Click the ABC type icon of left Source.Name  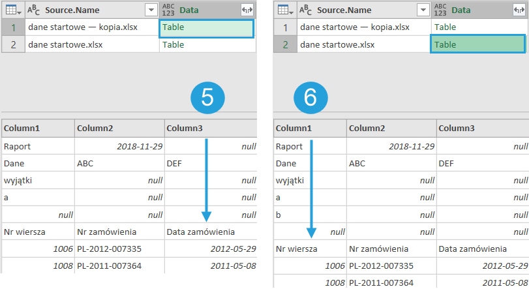click(x=34, y=10)
